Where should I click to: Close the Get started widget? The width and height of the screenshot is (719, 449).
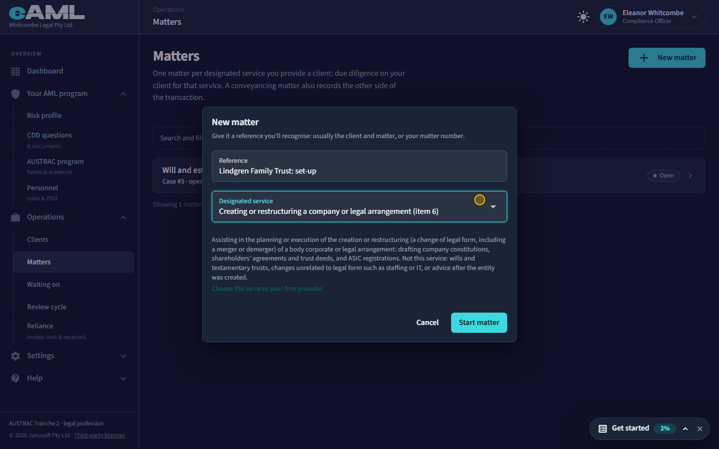point(700,428)
